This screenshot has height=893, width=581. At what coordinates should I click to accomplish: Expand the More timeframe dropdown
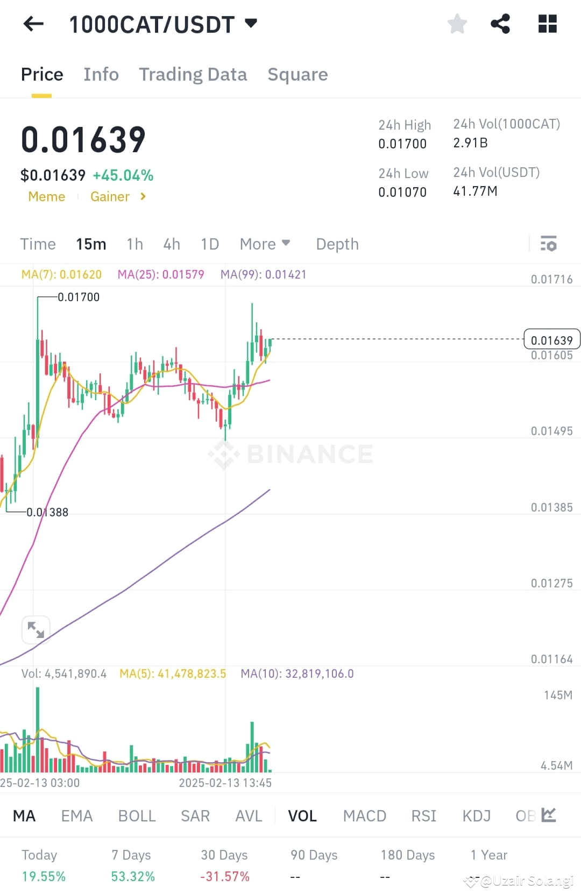pos(265,244)
